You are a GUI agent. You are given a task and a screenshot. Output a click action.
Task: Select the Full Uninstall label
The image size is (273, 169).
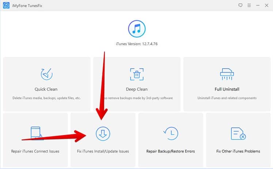[x=227, y=89]
